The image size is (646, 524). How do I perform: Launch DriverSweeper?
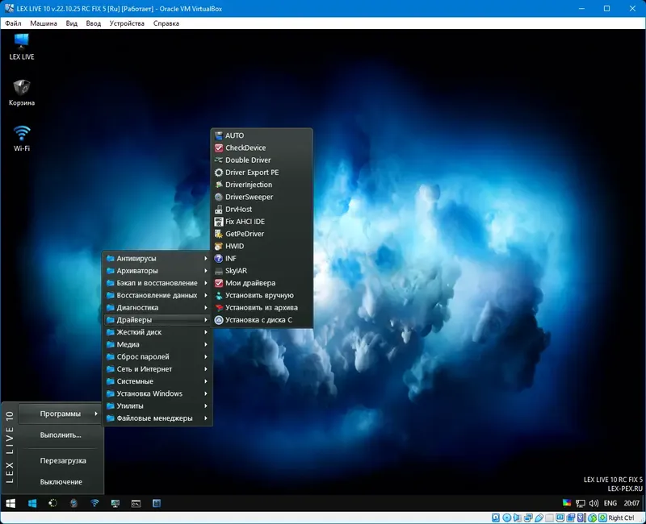pos(262,197)
